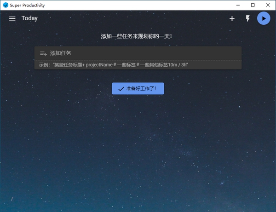
Task: Click the Today page title
Action: coord(29,18)
